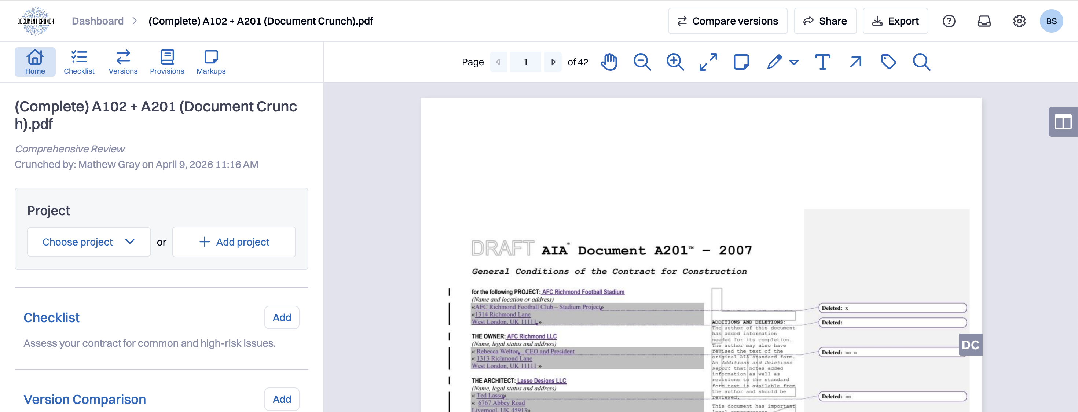1078x412 pixels.
Task: Add a Checklist
Action: [x=282, y=317]
